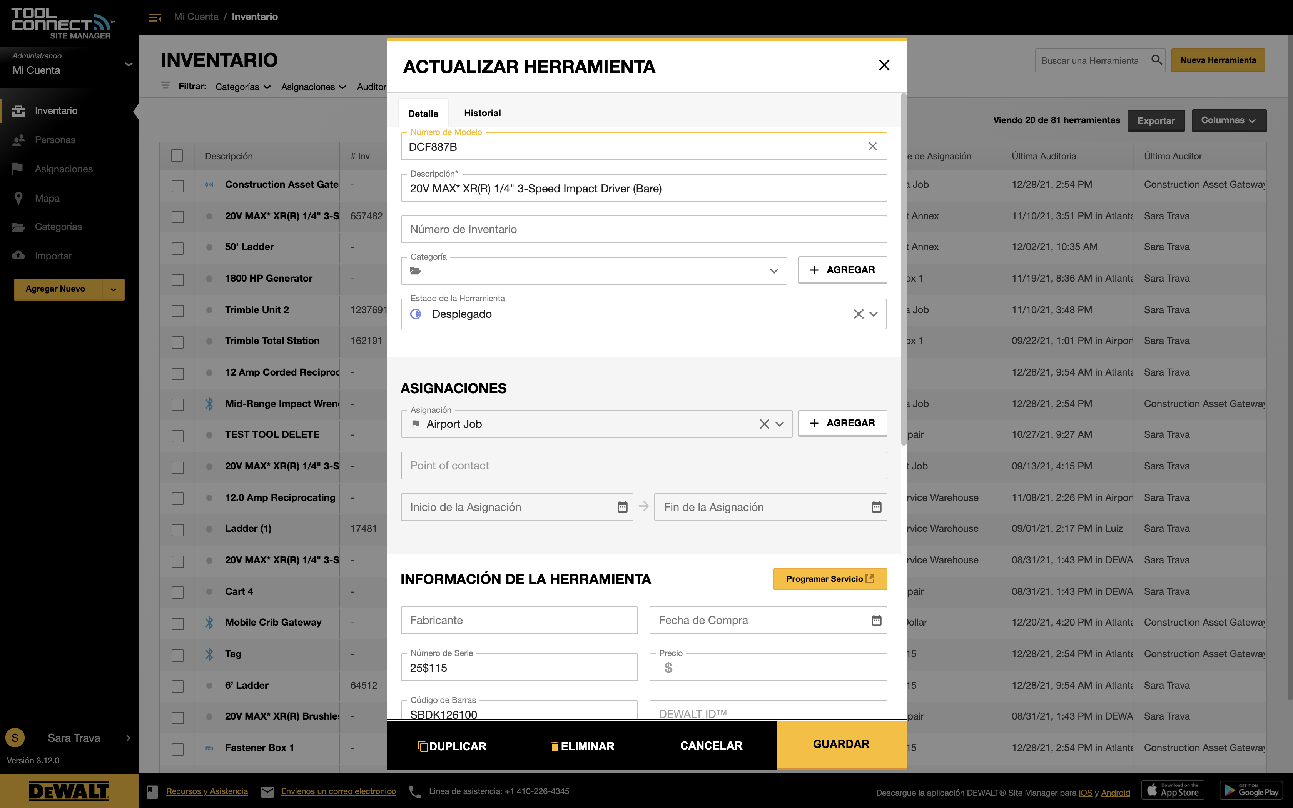Clear the Desplegado tool status
Image resolution: width=1293 pixels, height=808 pixels.
pyautogui.click(x=858, y=314)
